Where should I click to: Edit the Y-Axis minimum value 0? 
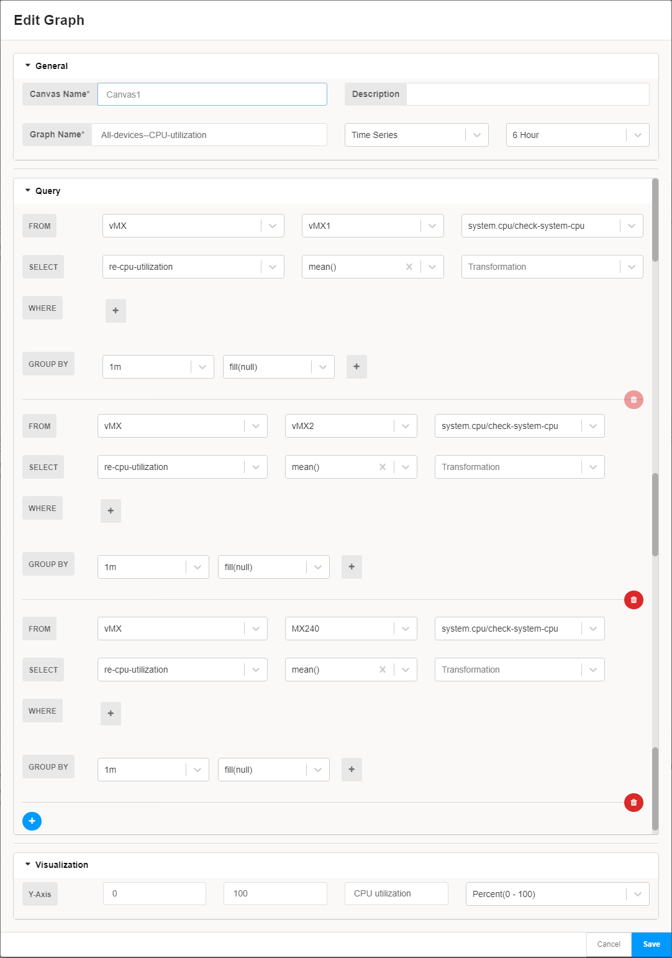155,894
